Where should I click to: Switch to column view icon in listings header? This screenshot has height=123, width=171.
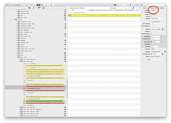[x=136, y=8]
